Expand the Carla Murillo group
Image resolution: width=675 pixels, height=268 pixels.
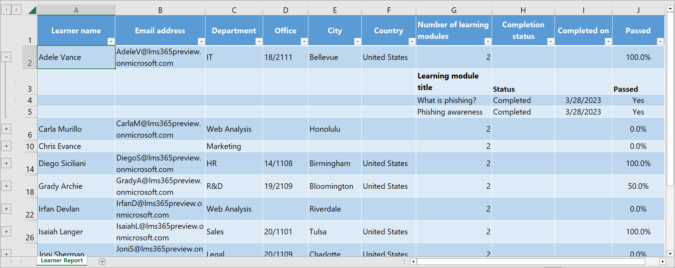click(6, 129)
